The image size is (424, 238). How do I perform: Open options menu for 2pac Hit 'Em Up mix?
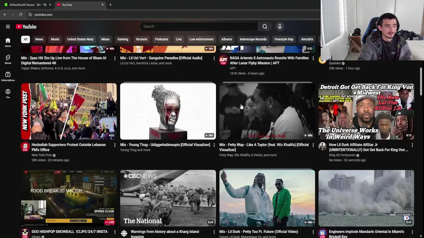click(115, 58)
